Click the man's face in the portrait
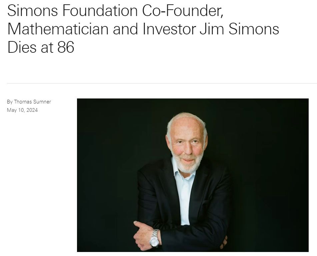Viewport: 317px width, 256px height. [187, 144]
